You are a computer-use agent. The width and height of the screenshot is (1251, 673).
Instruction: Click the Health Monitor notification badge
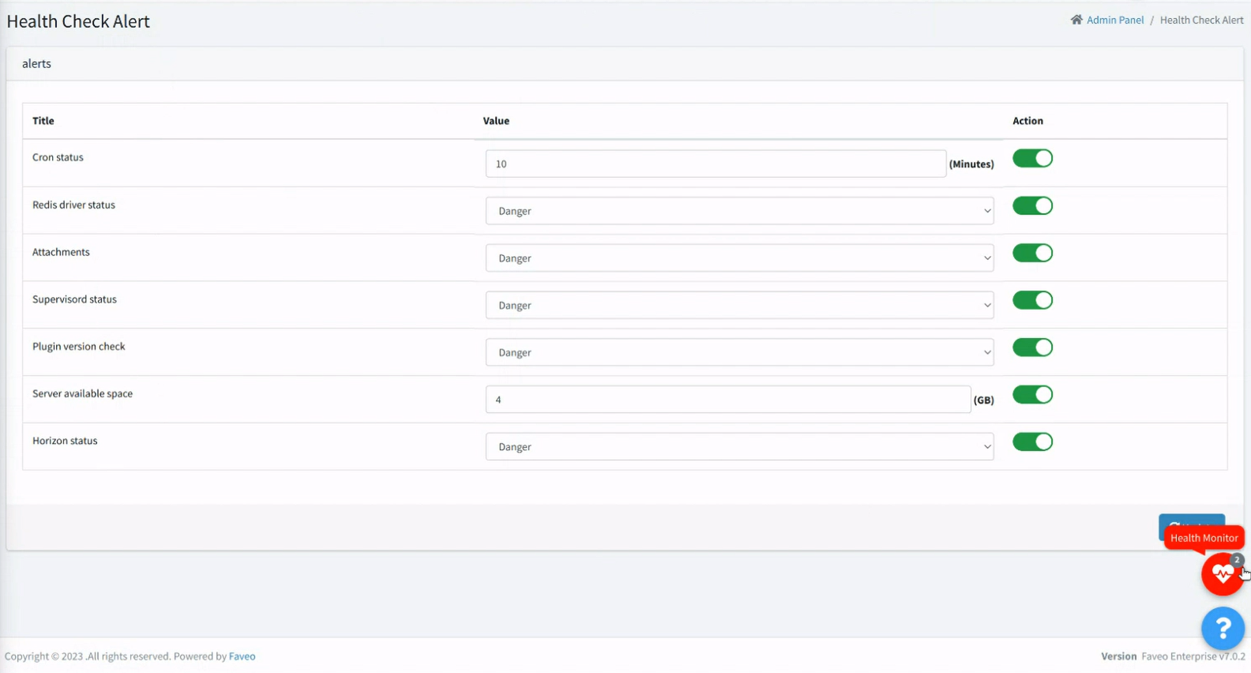coord(1237,560)
